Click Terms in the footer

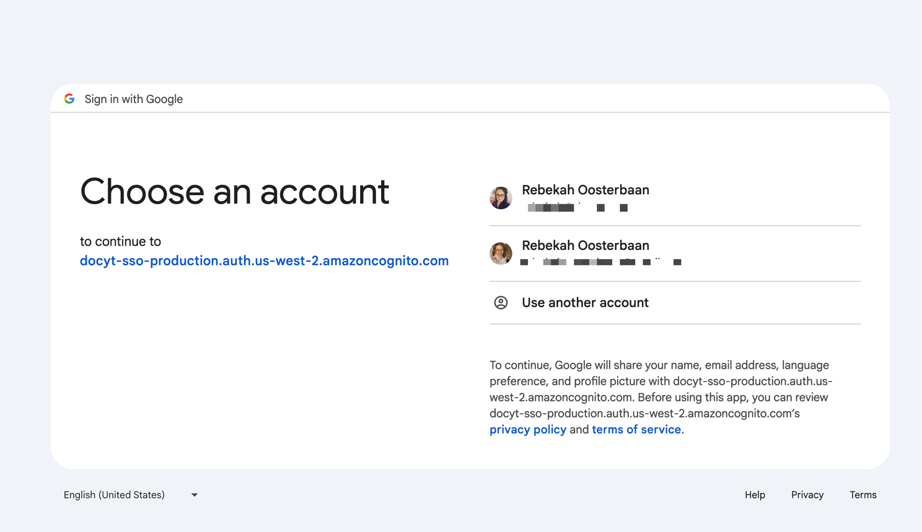pos(862,495)
